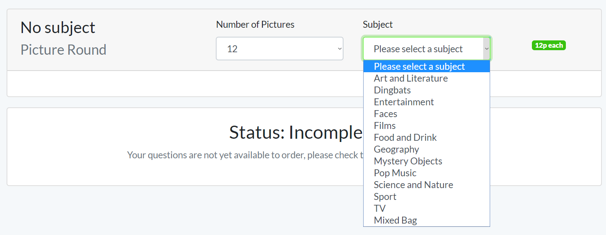The image size is (606, 235).
Task: Choose Dingbats from subject list
Action: click(392, 90)
